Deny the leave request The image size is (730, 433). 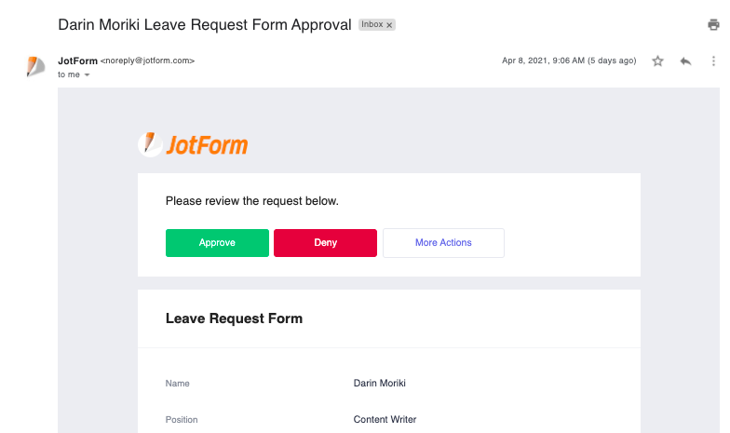point(325,243)
